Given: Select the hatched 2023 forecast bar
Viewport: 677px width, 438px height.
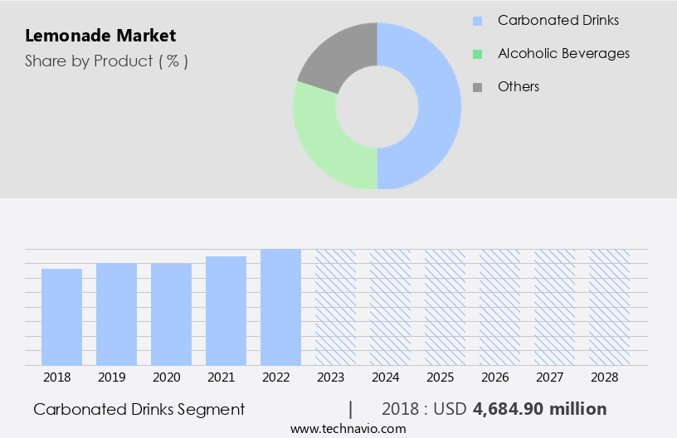Looking at the screenshot, I should [x=335, y=307].
